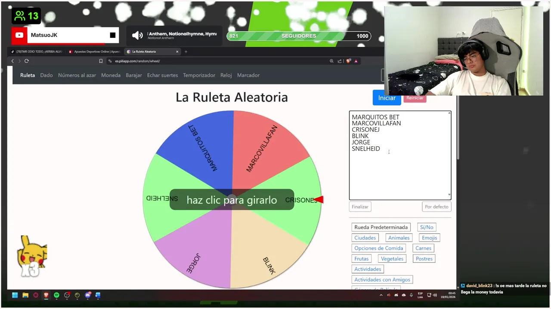This screenshot has height=309, width=551.
Task: Open Opera GX from the taskbar
Action: [x=36, y=295]
